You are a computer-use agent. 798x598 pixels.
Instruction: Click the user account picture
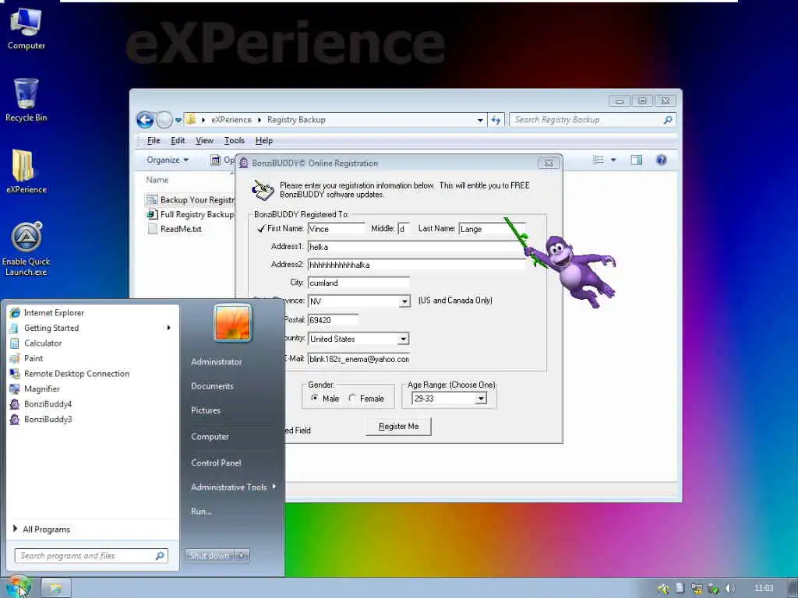232,323
